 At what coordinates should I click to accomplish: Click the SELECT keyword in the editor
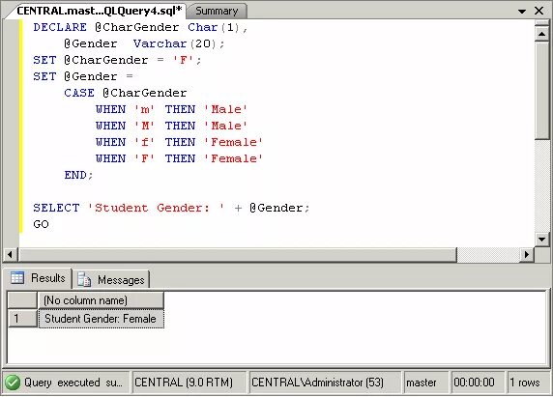click(56, 208)
